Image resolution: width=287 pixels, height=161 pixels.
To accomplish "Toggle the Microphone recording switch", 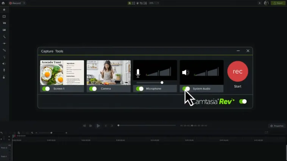I will [x=140, y=89].
